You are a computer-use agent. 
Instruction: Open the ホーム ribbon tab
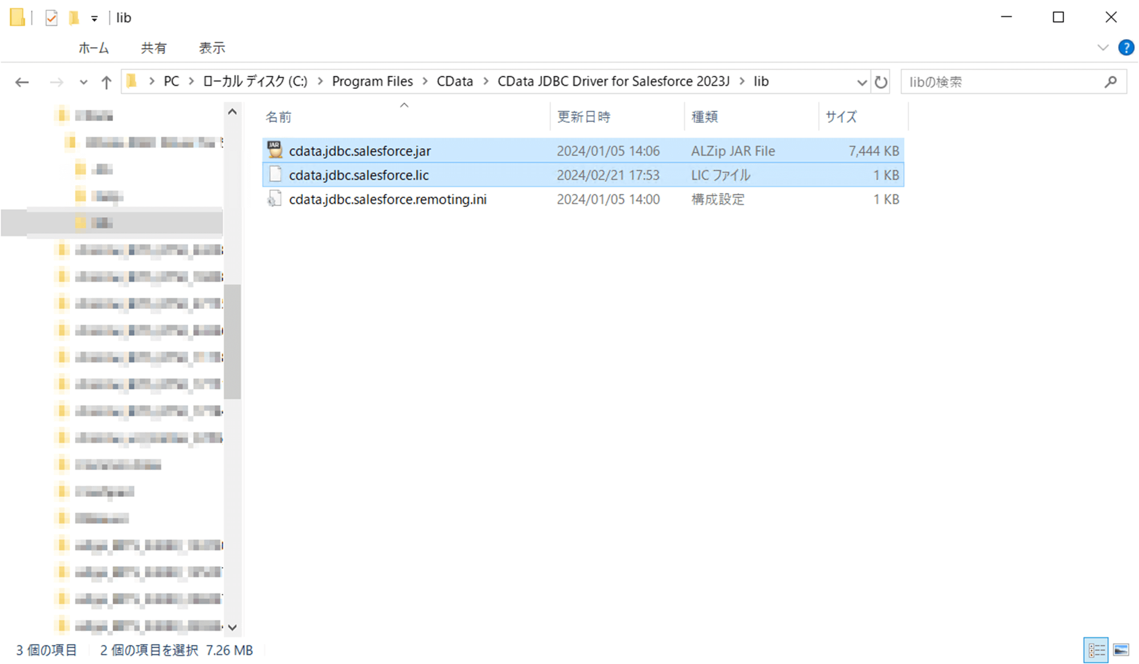pyautogui.click(x=94, y=48)
